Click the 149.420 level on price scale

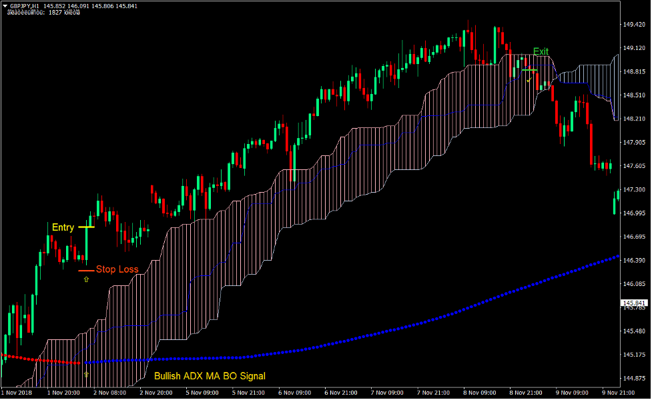click(633, 25)
